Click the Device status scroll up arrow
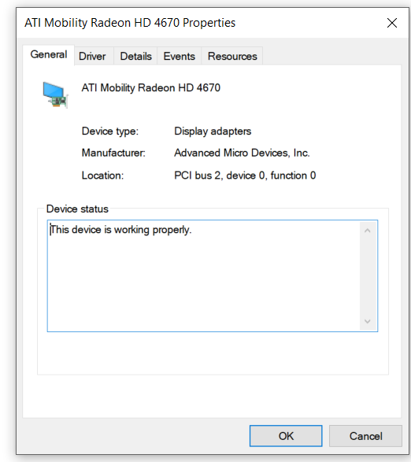 (368, 231)
